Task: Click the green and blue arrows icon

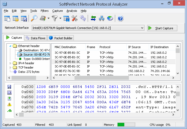Action: coord(93,19)
